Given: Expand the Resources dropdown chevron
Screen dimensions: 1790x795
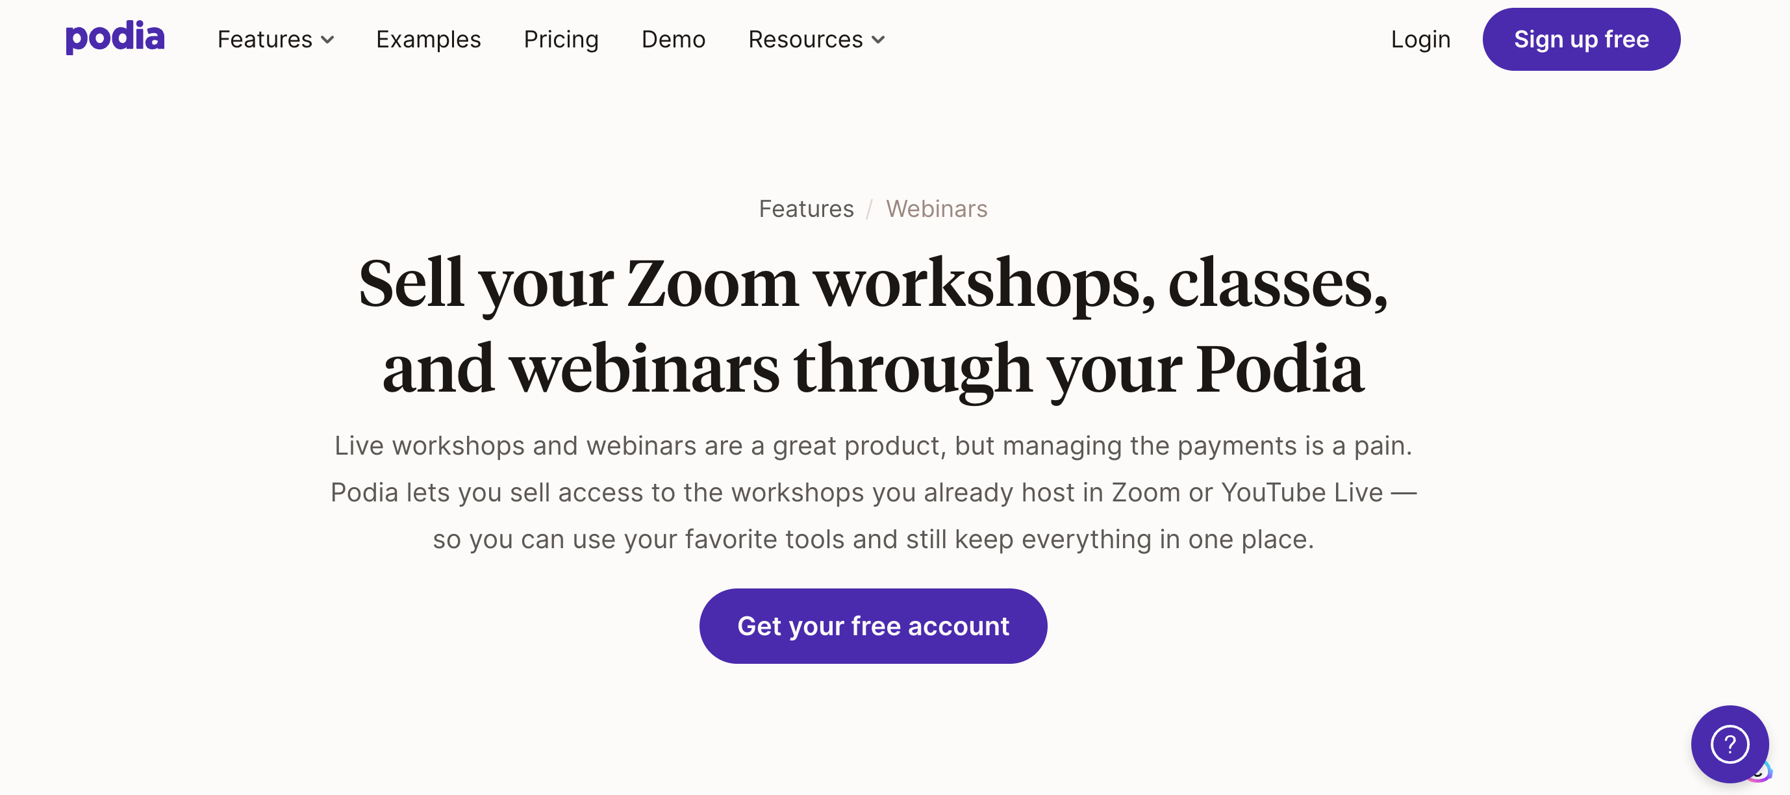Looking at the screenshot, I should point(878,40).
